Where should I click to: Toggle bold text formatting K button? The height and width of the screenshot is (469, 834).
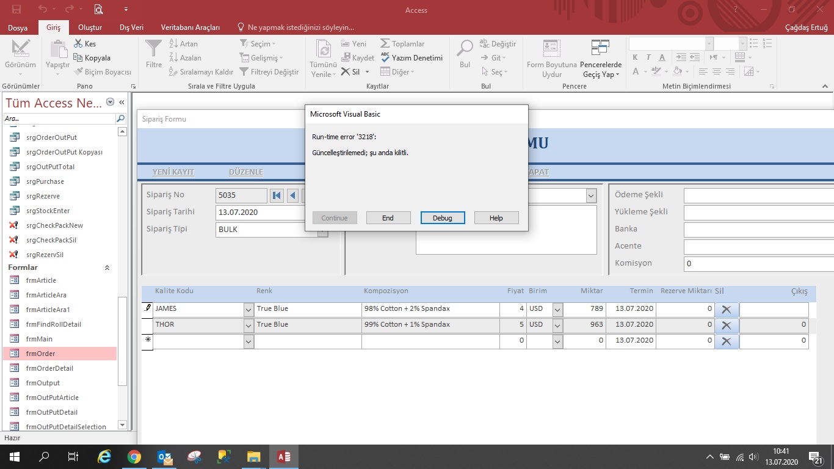click(635, 57)
